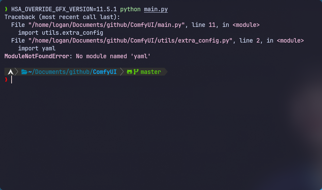
Task: Click the 'import utils.extra_config' line
Action: (x=61, y=33)
